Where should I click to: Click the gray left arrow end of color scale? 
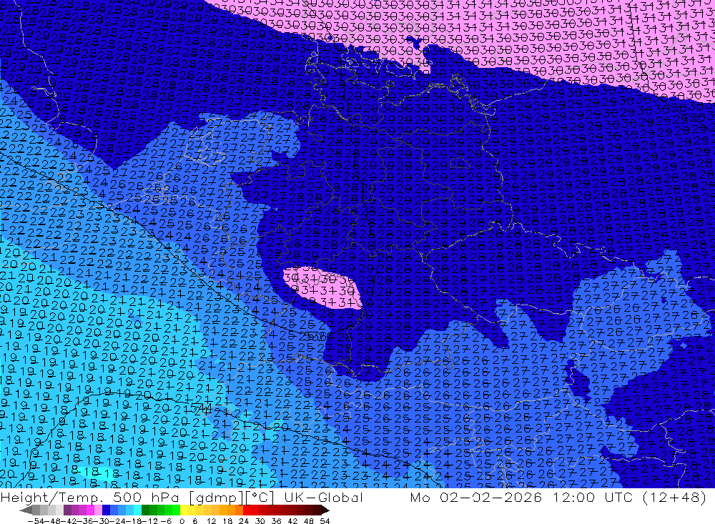[26, 510]
